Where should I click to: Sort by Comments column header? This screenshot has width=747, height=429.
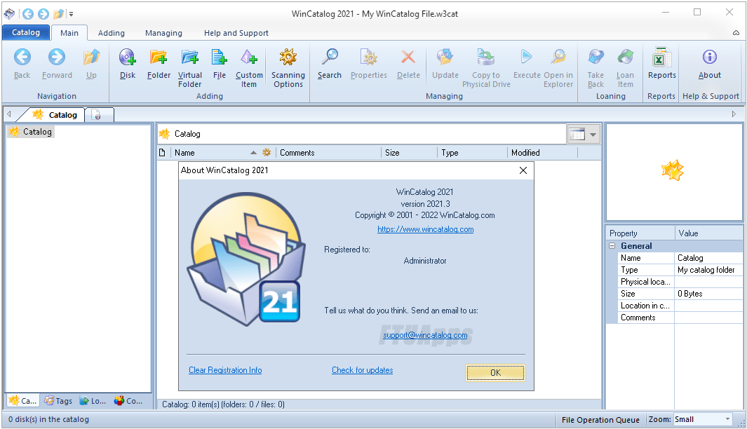[x=328, y=153]
